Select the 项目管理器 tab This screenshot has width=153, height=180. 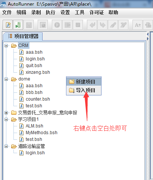[x=23, y=36]
